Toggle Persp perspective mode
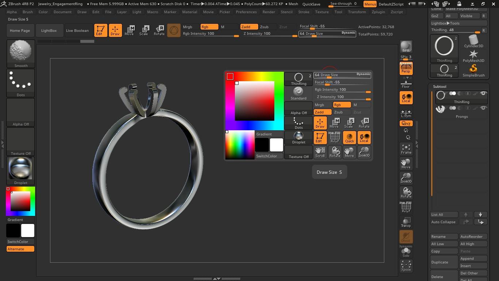 406,68
